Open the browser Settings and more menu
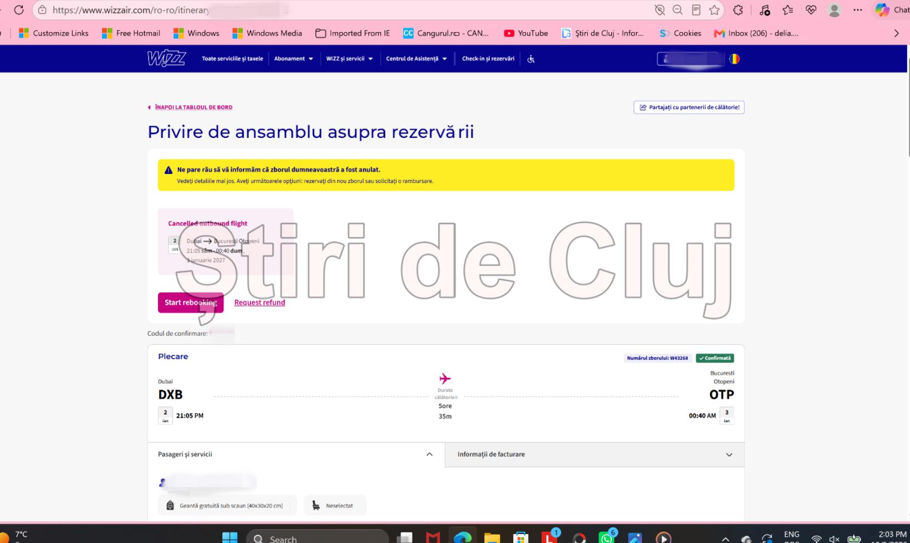The width and height of the screenshot is (910, 543). coord(858,10)
